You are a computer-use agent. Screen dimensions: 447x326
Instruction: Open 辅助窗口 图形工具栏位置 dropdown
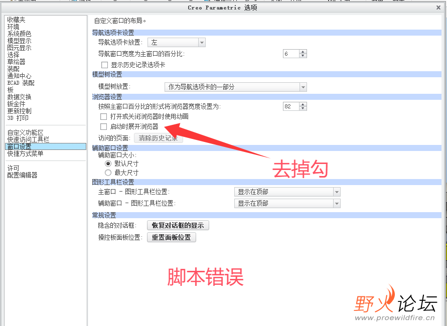287,204
